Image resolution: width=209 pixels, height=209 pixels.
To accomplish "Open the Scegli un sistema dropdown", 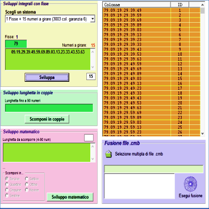I will [x=93, y=19].
